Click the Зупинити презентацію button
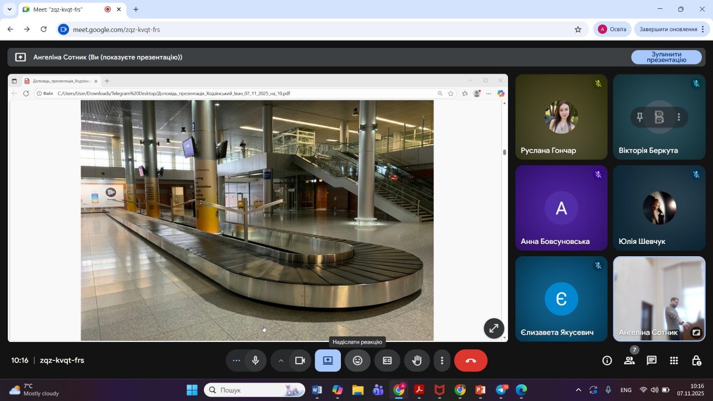This screenshot has height=401, width=713. coord(666,57)
